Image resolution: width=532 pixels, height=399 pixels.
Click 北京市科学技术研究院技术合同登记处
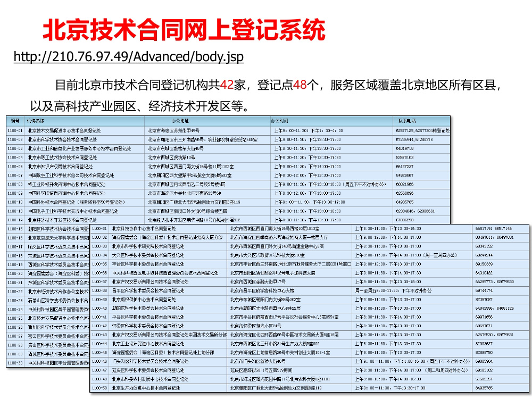pos(148,246)
